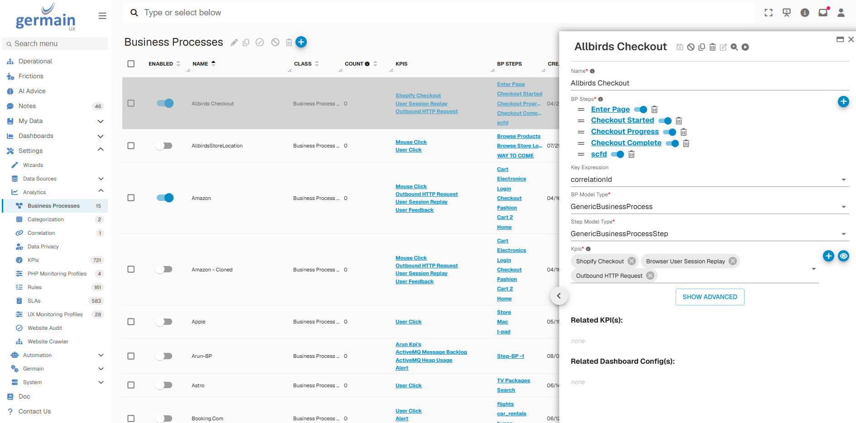Collapse the sidebar with the hamburger icon
Screen dimensions: 856x423
(102, 16)
